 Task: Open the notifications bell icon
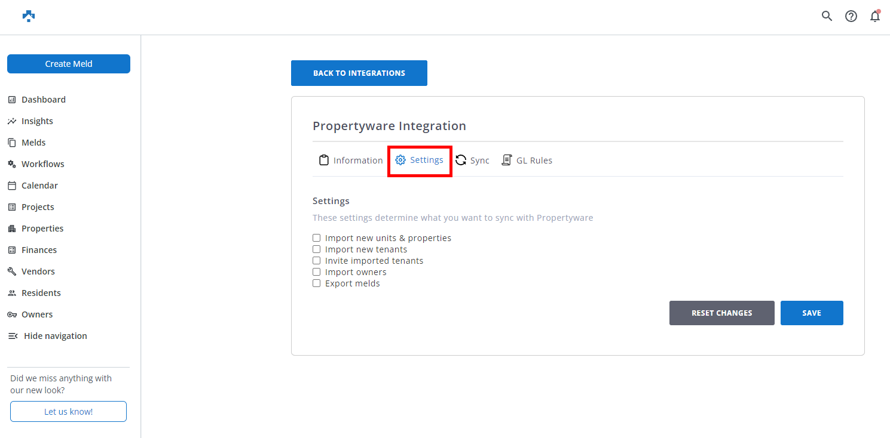(x=875, y=16)
